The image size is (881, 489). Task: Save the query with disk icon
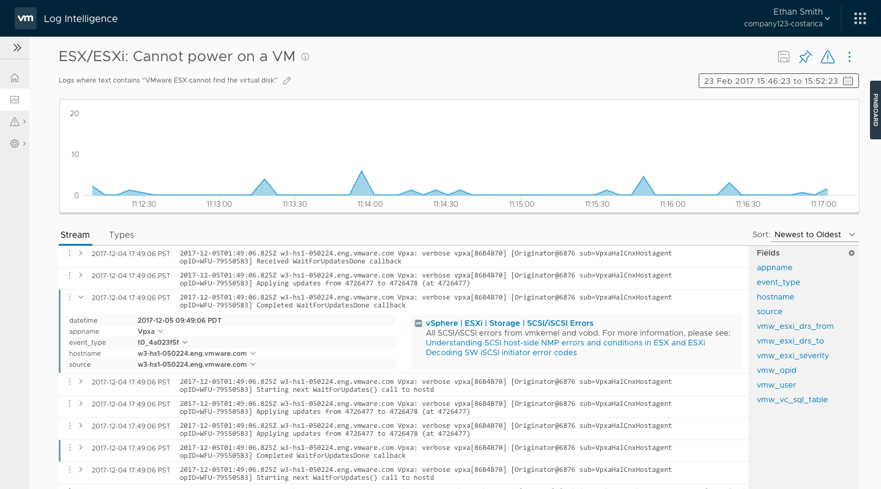click(783, 57)
